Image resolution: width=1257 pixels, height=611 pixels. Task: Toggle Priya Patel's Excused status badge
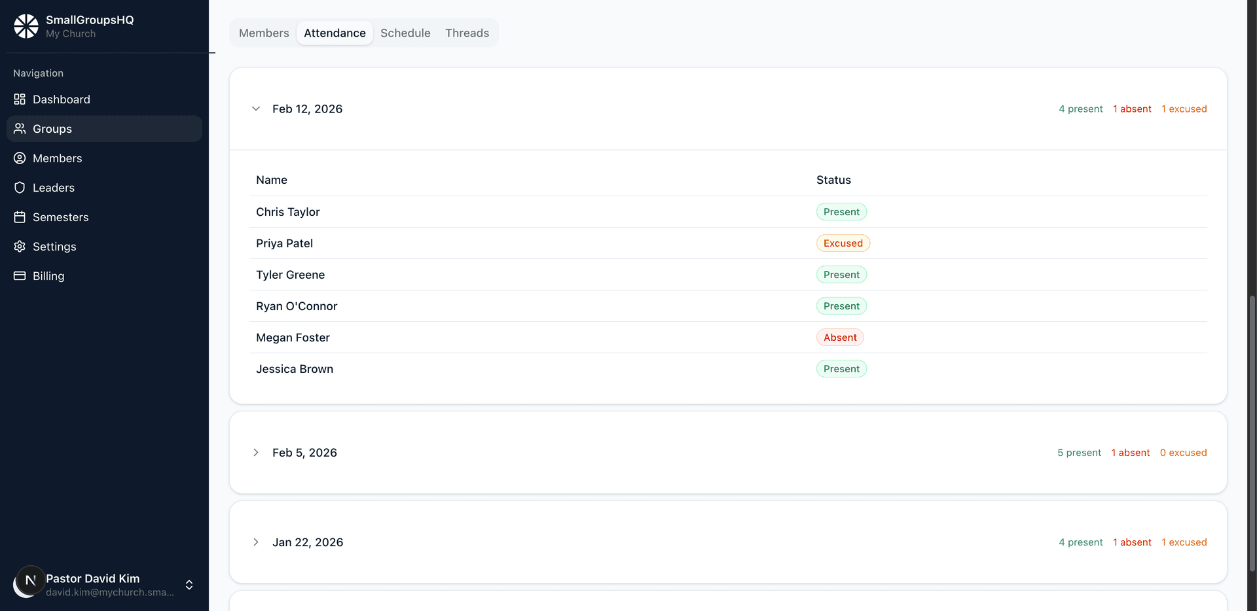[x=843, y=243]
